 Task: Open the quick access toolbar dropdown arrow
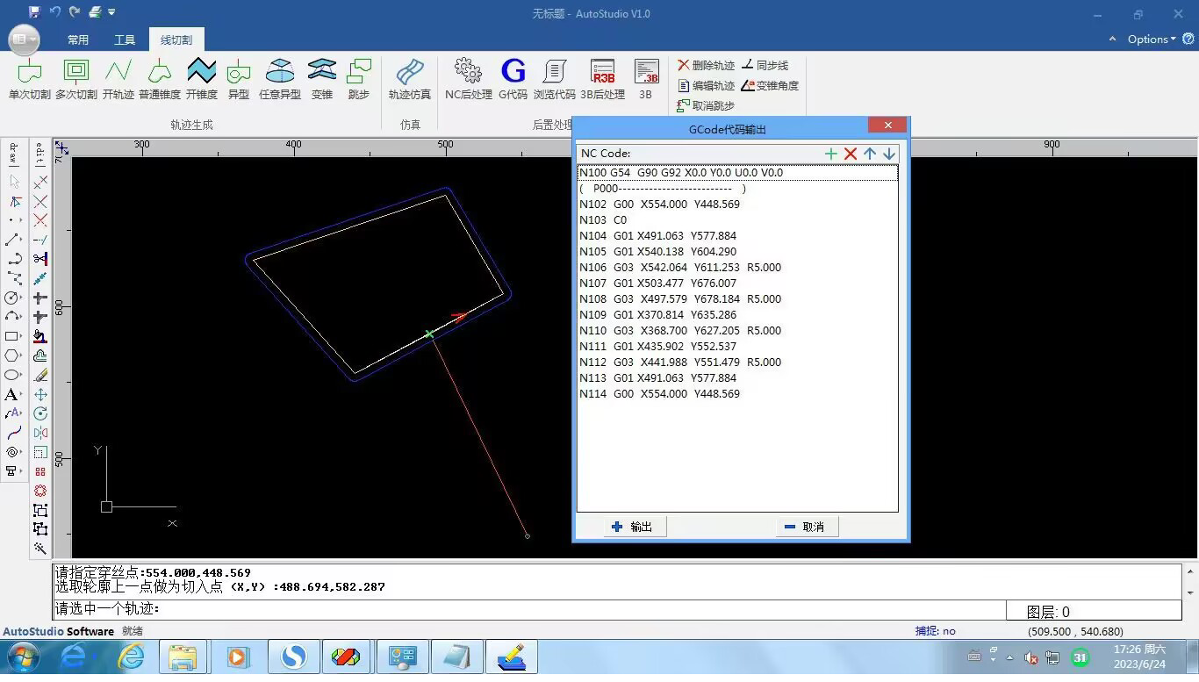click(112, 12)
